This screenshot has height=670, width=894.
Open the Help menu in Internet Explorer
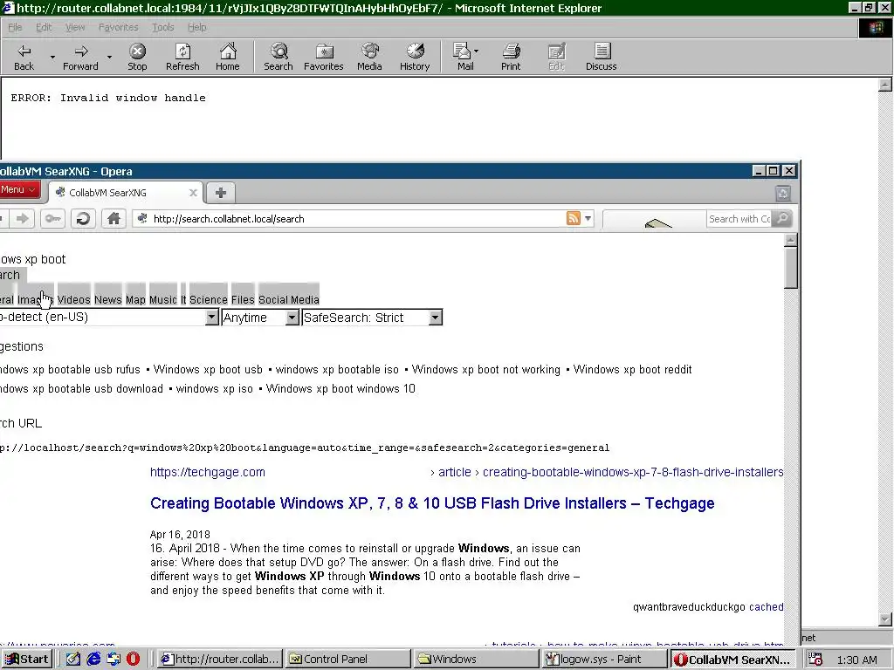click(196, 27)
